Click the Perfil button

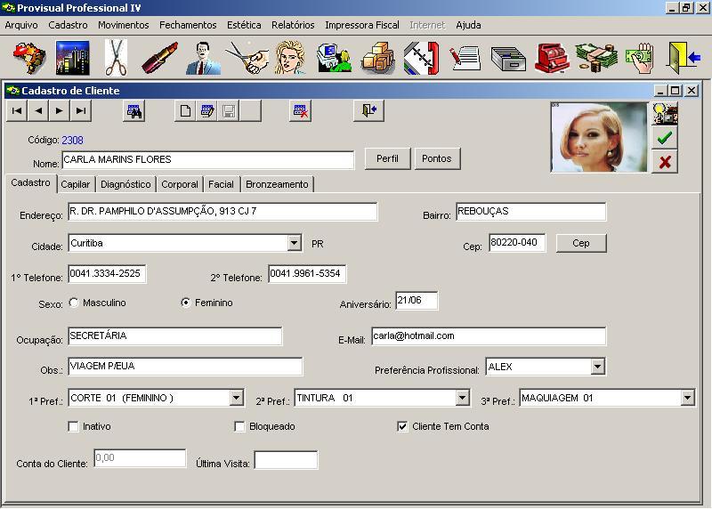pos(387,158)
